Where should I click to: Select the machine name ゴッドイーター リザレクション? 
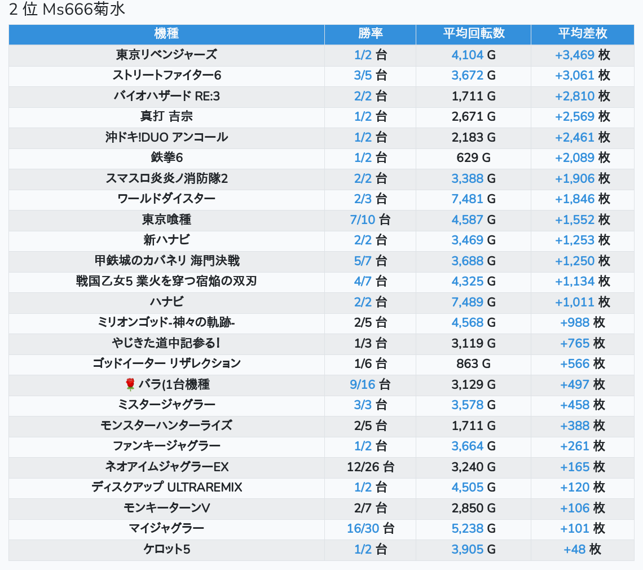[166, 364]
